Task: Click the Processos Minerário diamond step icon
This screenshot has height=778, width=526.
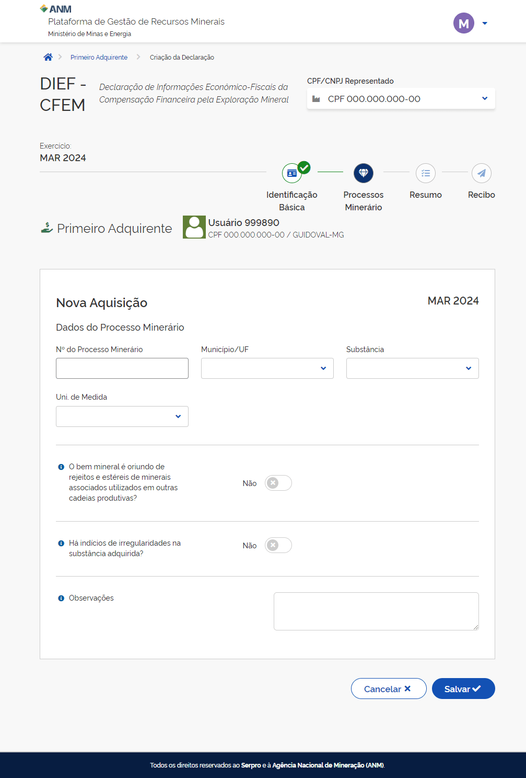Action: tap(364, 173)
